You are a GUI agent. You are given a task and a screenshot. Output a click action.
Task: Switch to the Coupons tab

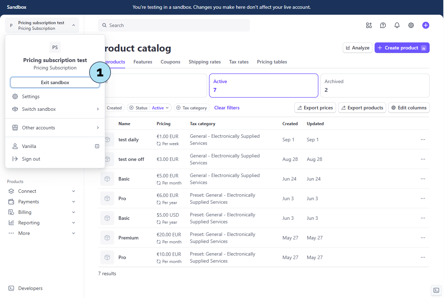point(170,62)
